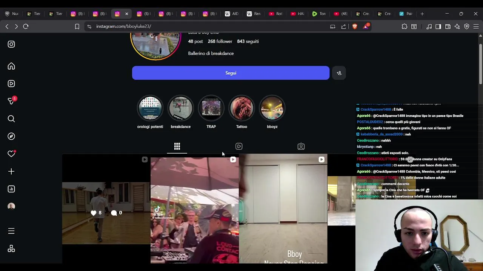Open Messages icon with red badge

pyautogui.click(x=12, y=100)
